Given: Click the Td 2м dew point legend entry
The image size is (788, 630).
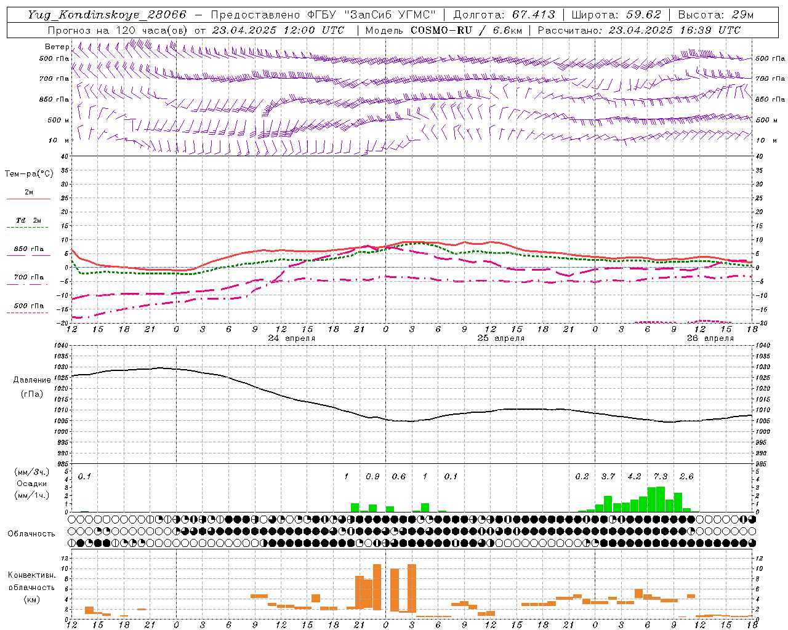Looking at the screenshot, I should pyautogui.click(x=29, y=223).
